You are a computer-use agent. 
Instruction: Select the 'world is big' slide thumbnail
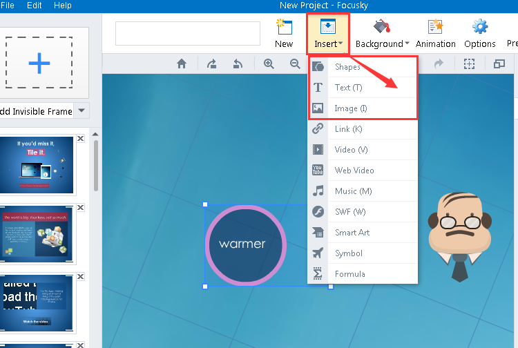37,234
